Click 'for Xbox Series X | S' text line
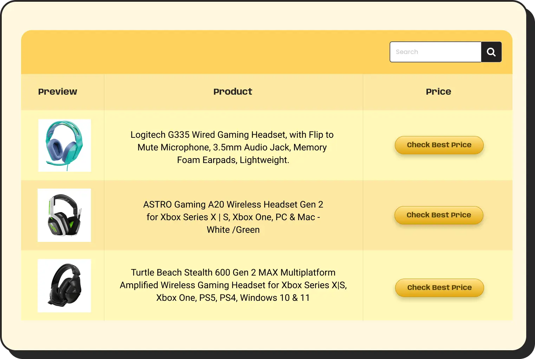 [x=233, y=217]
